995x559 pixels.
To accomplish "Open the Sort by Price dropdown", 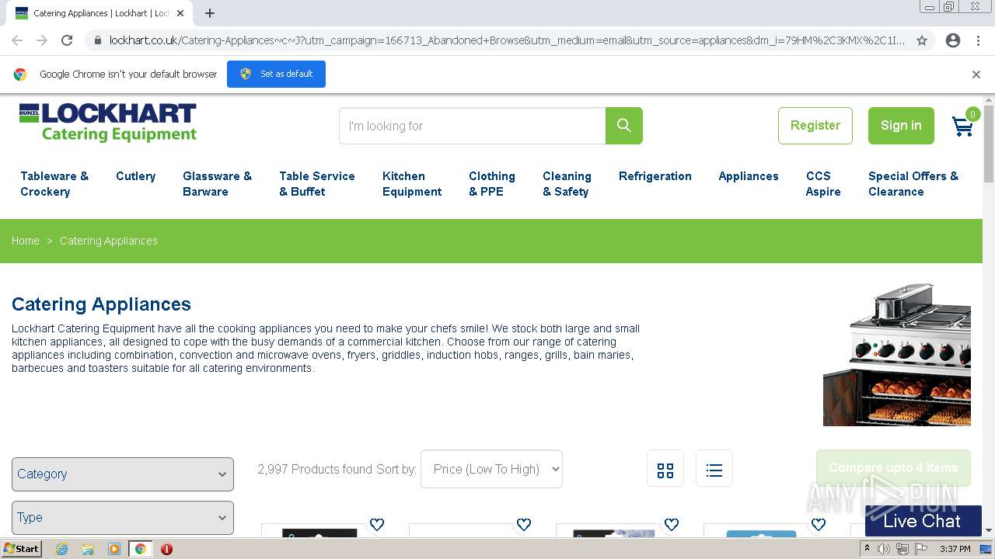I will tap(491, 469).
